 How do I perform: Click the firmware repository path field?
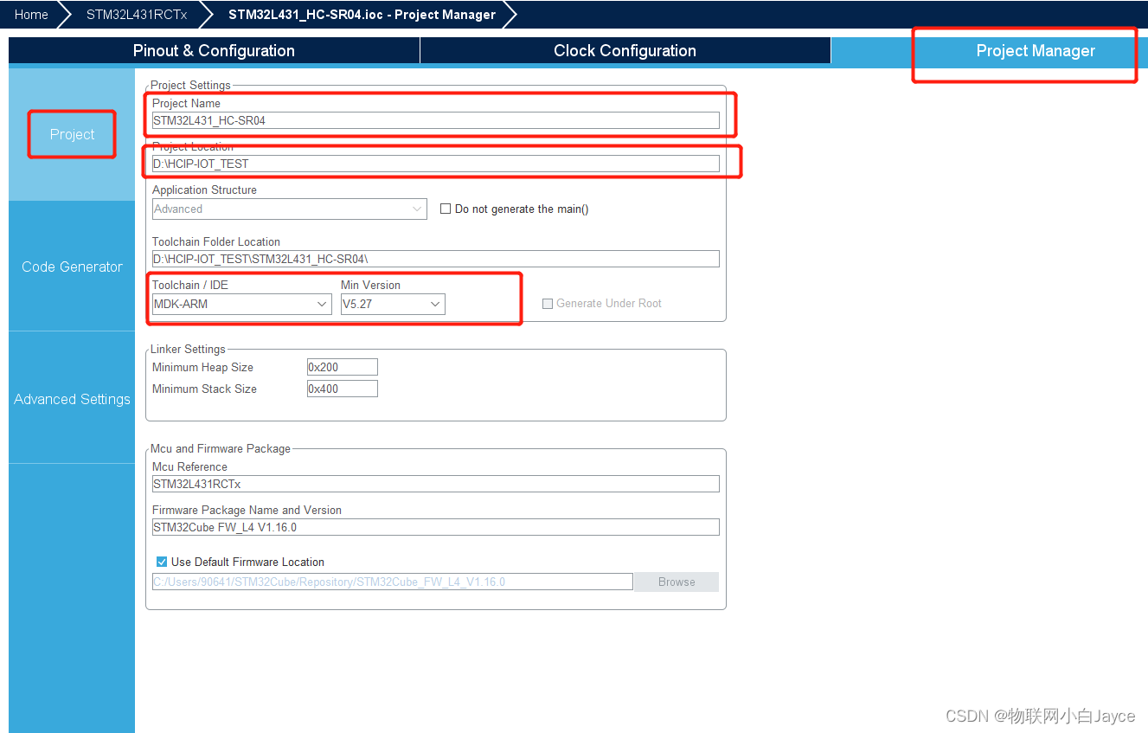[392, 582]
